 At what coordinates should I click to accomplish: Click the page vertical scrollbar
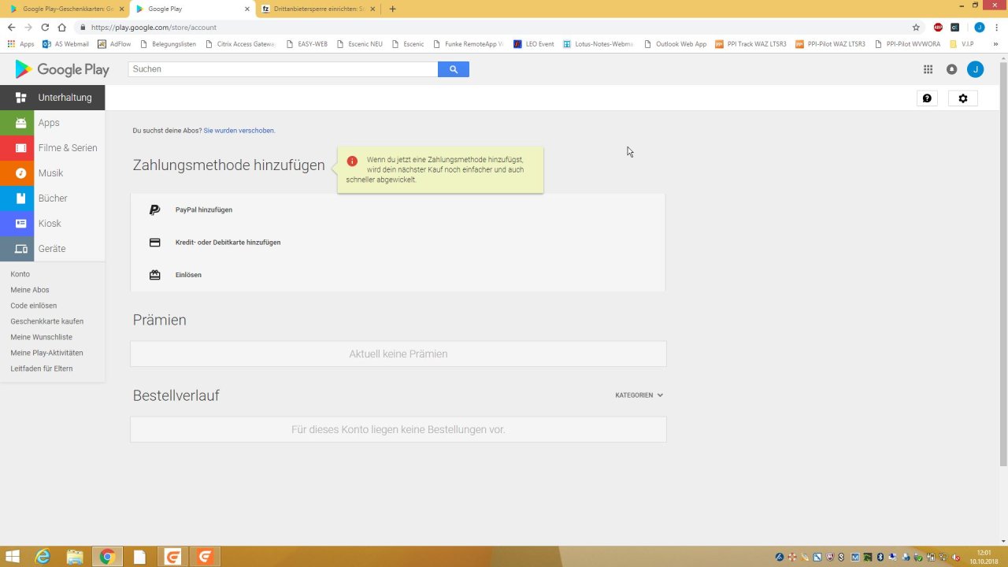[x=1002, y=264]
